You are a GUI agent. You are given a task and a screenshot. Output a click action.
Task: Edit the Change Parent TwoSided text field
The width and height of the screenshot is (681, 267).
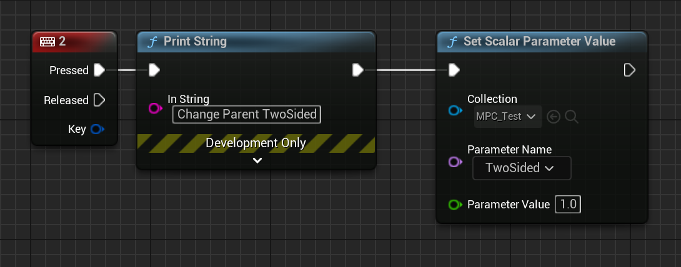pyautogui.click(x=247, y=114)
